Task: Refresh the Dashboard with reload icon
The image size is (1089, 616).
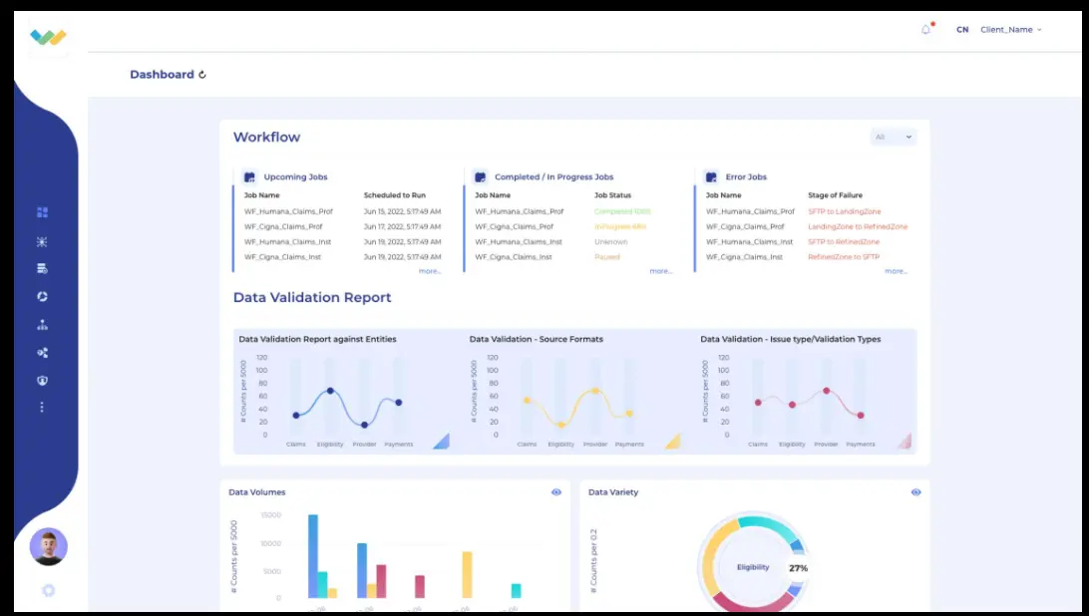Action: click(x=202, y=75)
